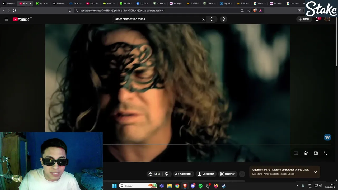Switch to the 'TechiesS' Kick tab
338x190 pixels.
pyautogui.click(x=125, y=3)
